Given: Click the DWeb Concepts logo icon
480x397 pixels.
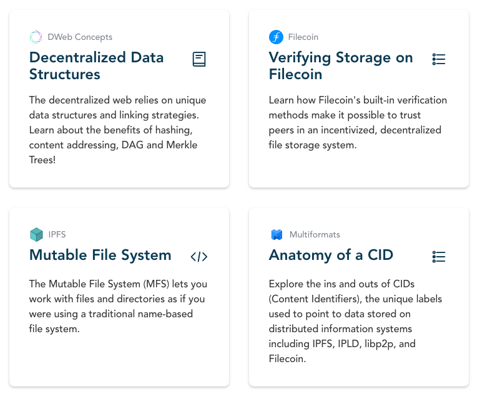Looking at the screenshot, I should point(36,37).
